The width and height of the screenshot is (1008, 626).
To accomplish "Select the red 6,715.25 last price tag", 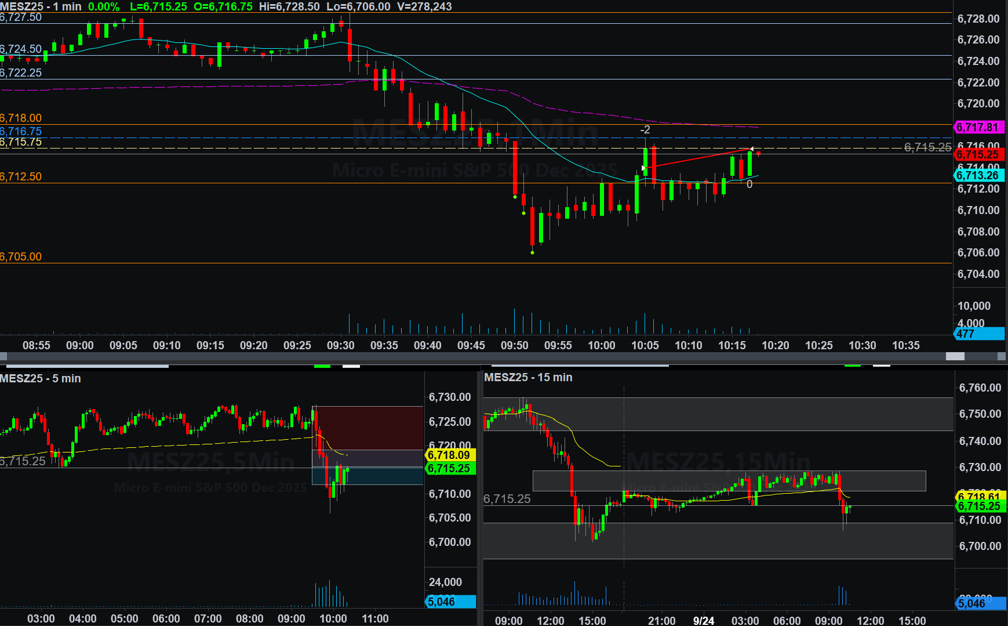I will [x=977, y=154].
